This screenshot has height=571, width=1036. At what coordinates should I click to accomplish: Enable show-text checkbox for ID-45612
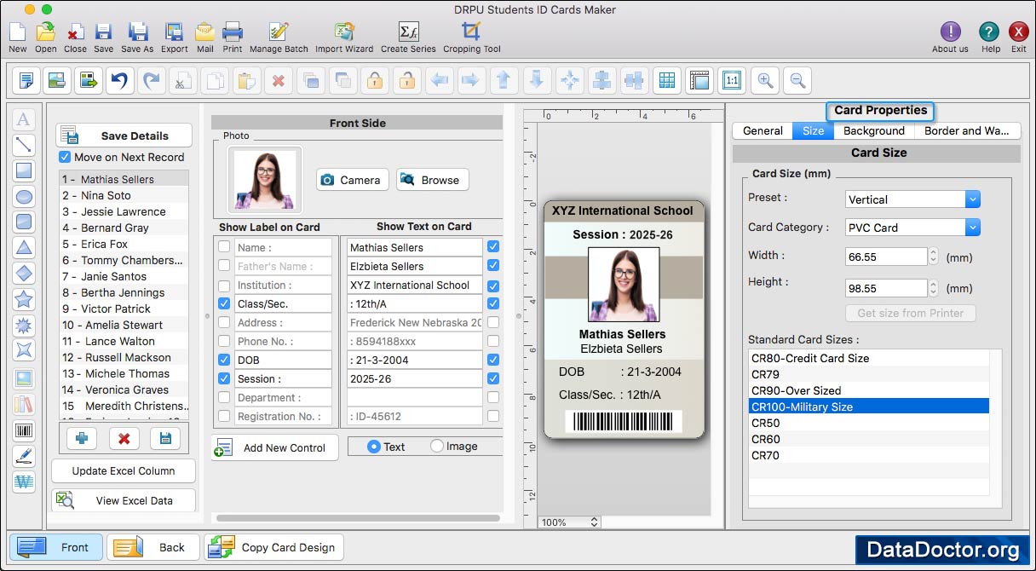coord(493,416)
